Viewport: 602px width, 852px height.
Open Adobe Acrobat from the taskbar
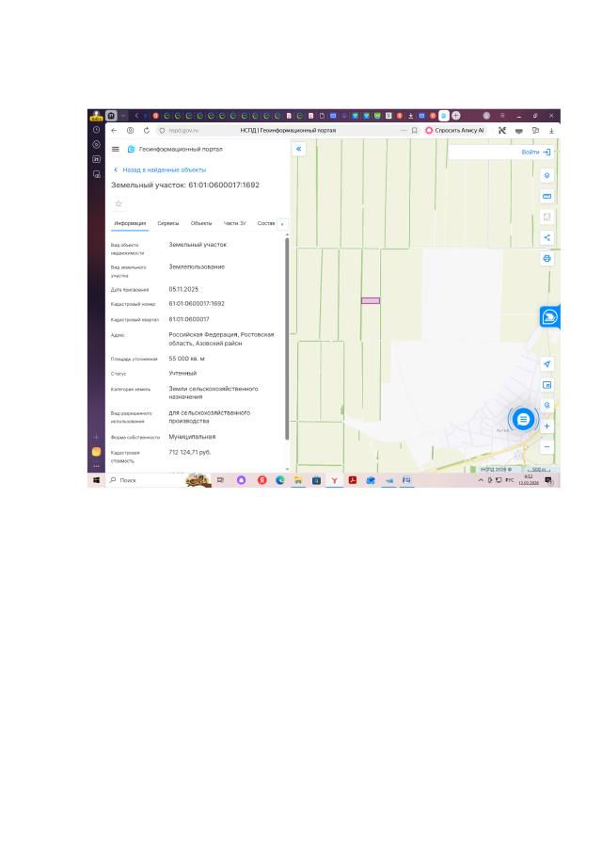tap(353, 480)
